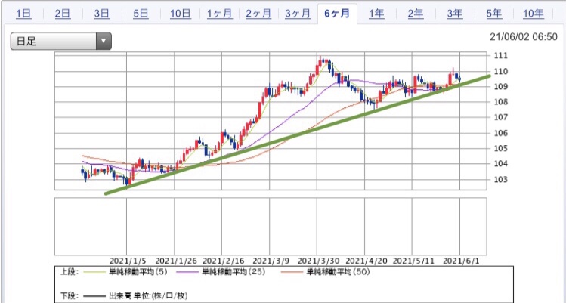Select the 2ヶ月 period tab
Screen dimensions: 566x303
pos(258,14)
